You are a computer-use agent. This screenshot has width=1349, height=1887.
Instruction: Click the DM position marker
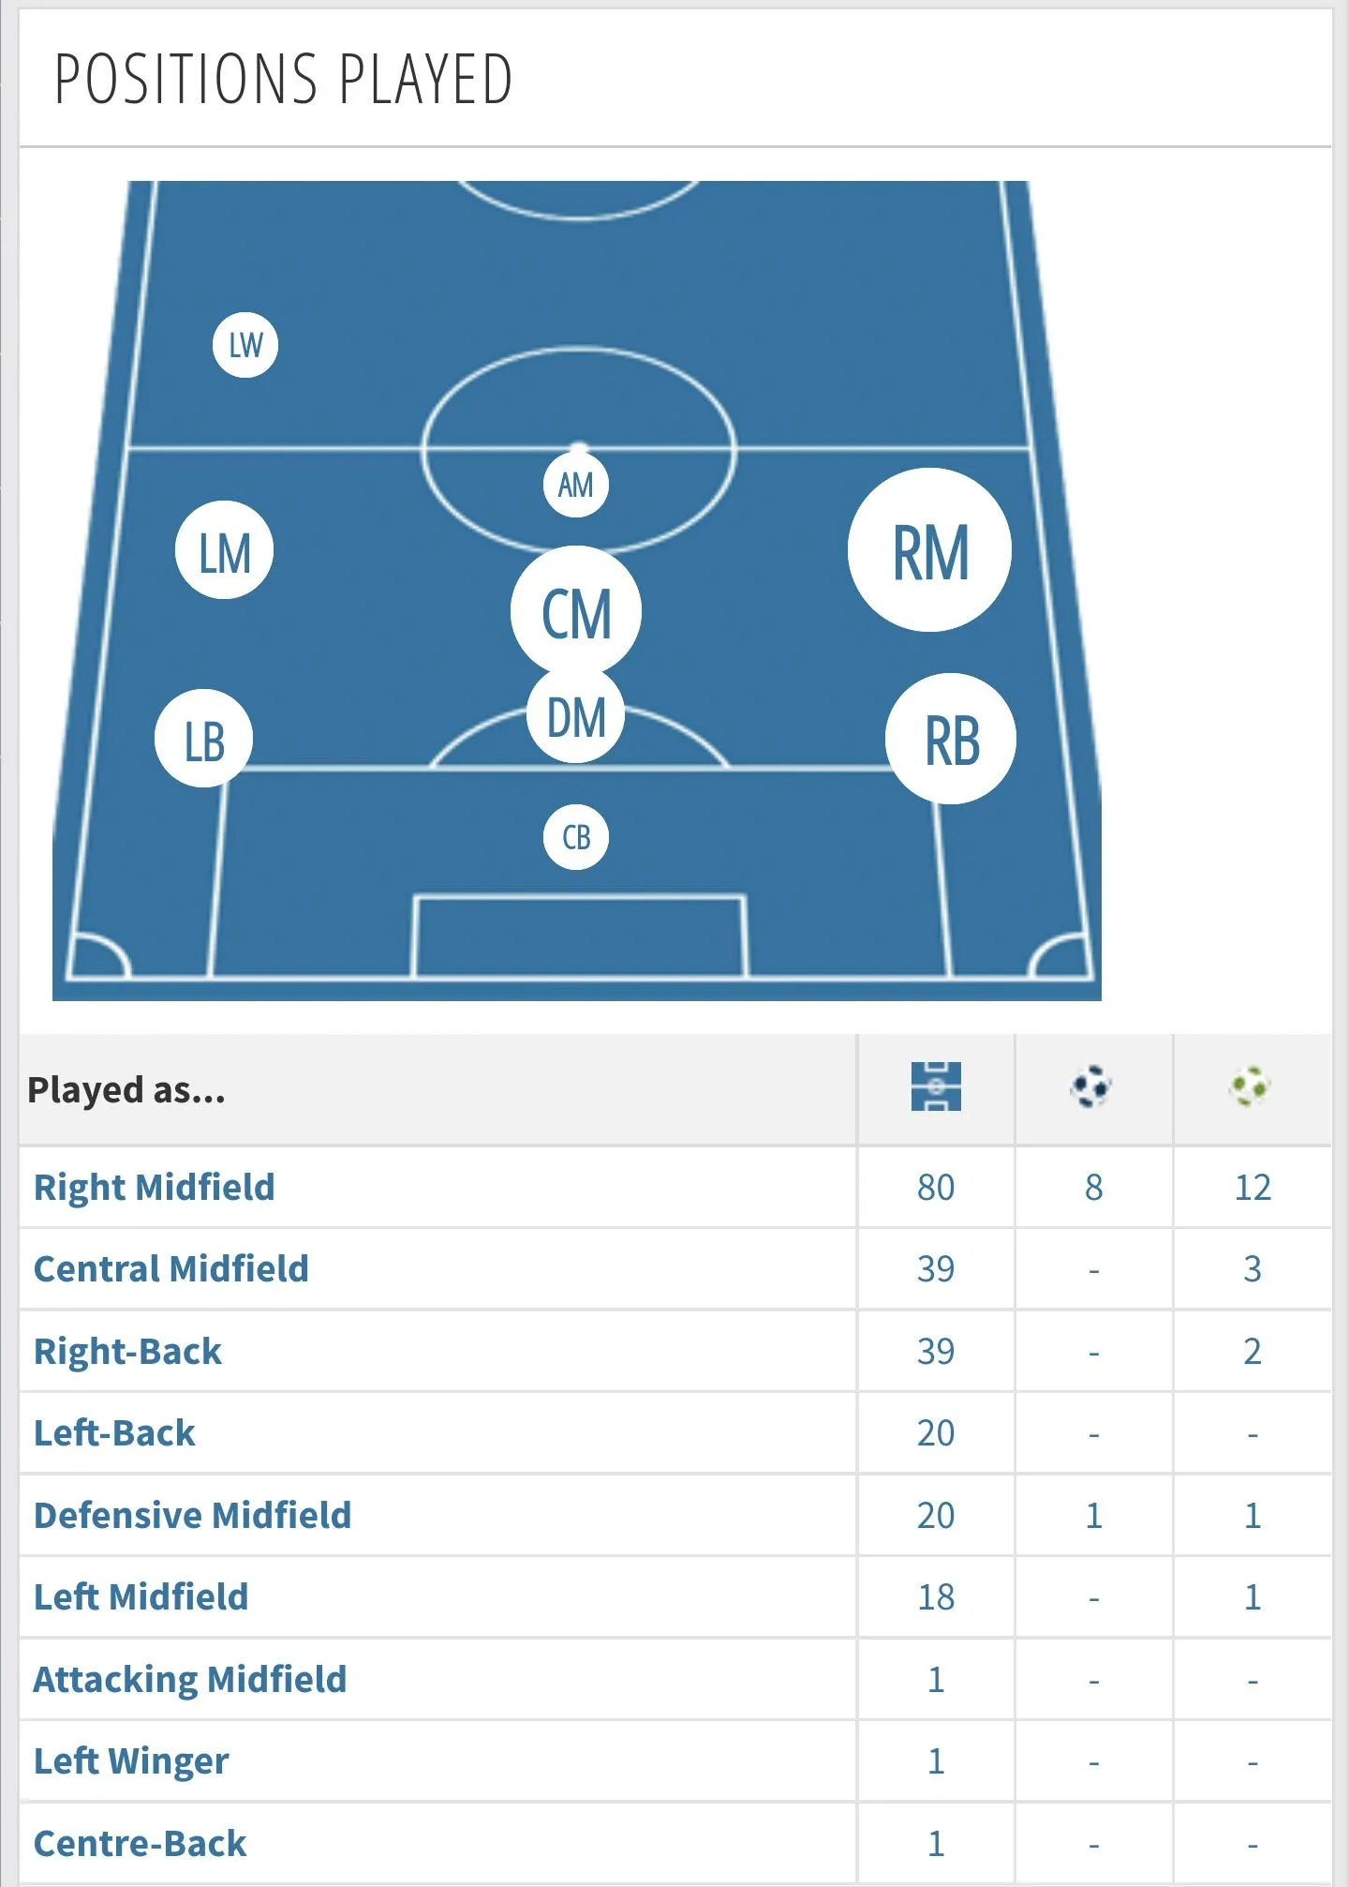[x=576, y=717]
